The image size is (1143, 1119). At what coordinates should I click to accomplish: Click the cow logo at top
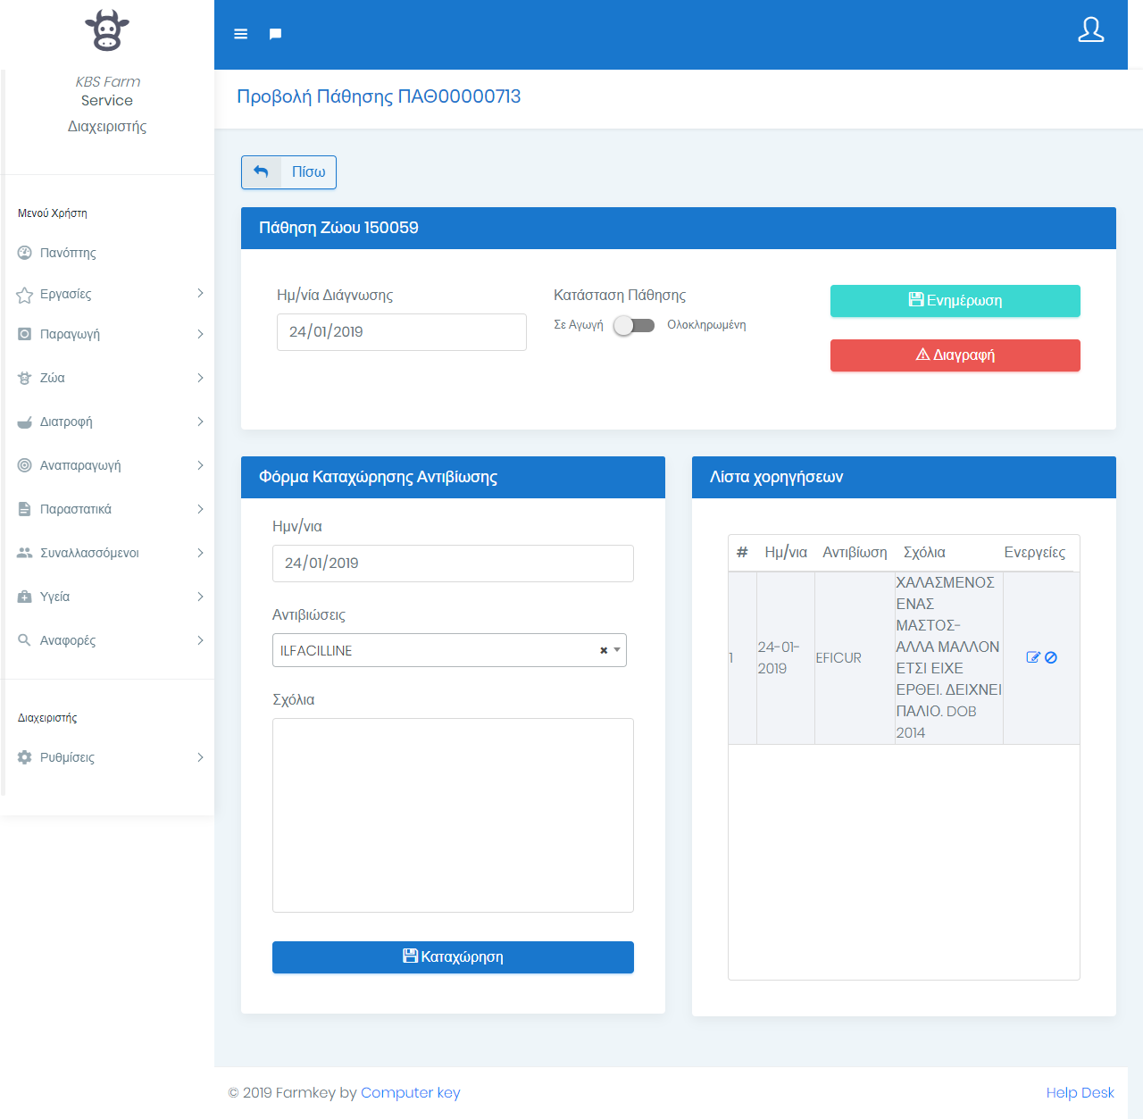(107, 30)
